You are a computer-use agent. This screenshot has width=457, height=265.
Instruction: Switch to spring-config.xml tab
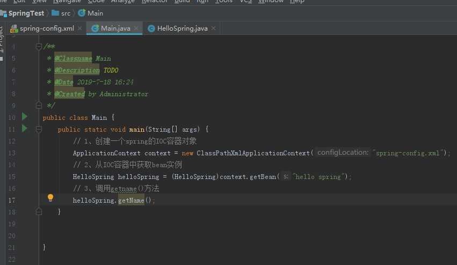(x=47, y=28)
